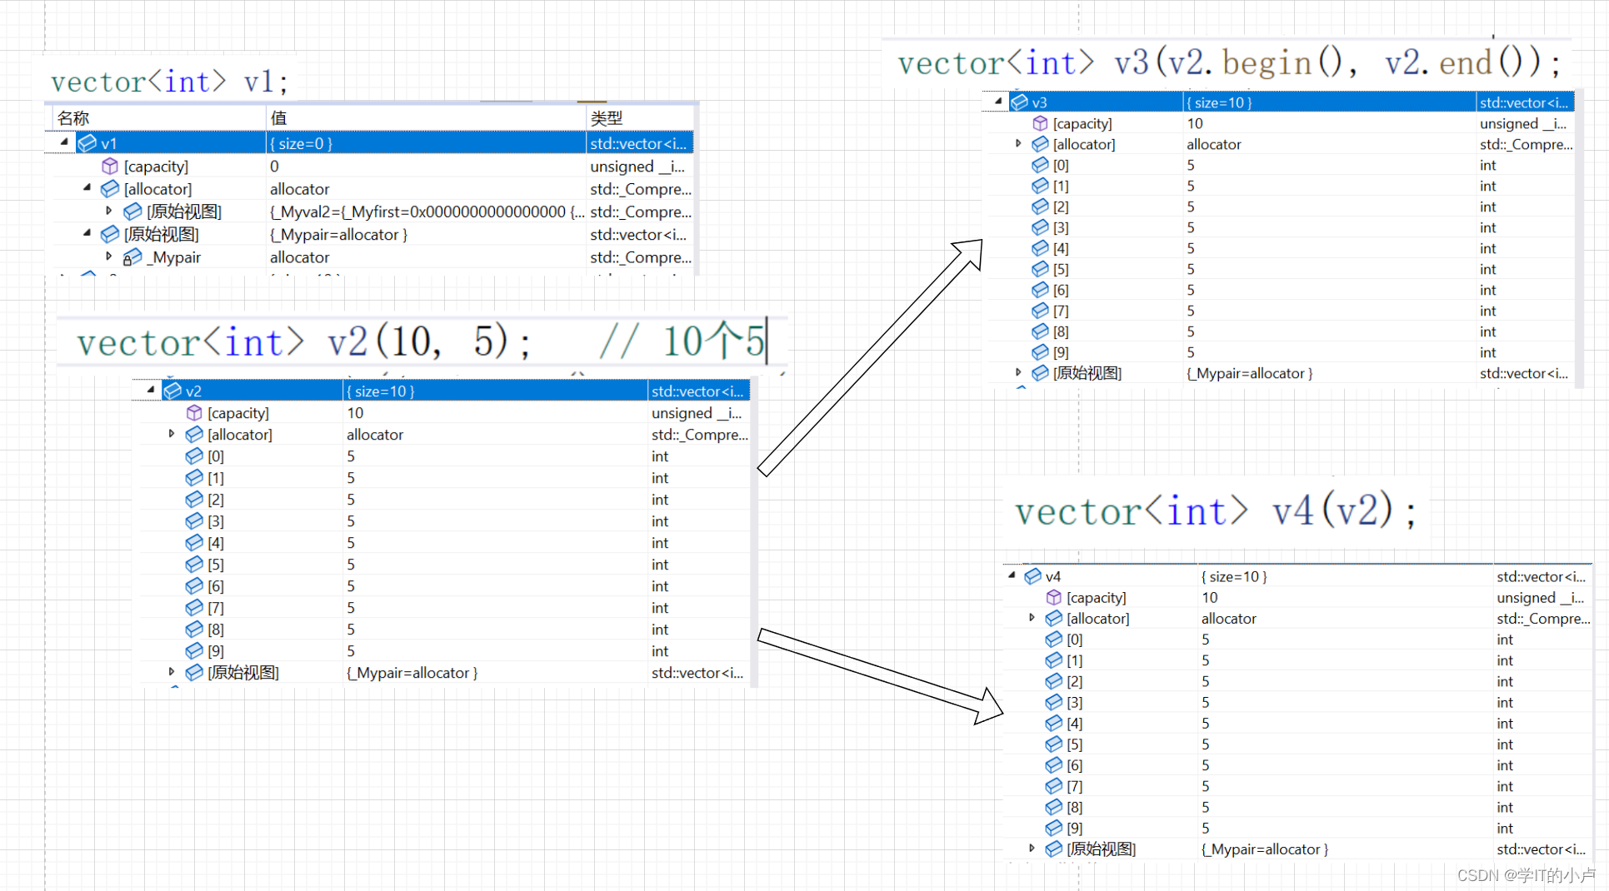Expand v2's [allocator] node
The image size is (1609, 891).
point(172,434)
